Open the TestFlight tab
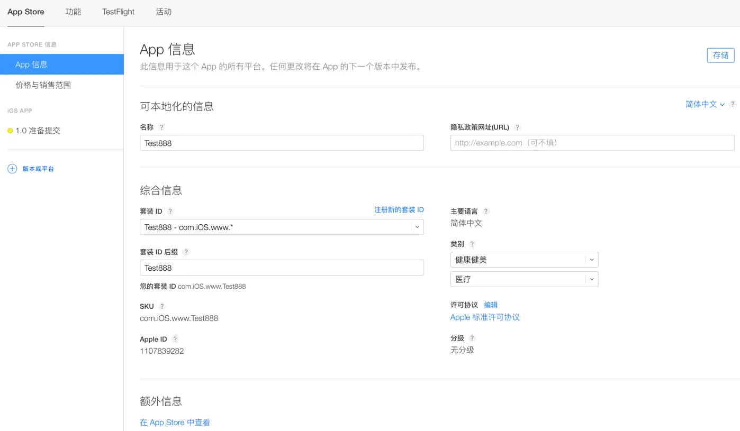This screenshot has height=431, width=740. pos(119,12)
